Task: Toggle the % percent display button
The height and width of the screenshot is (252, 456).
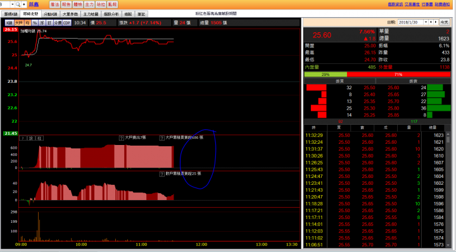Action: coord(35,23)
